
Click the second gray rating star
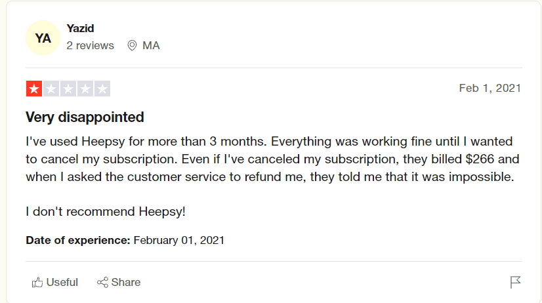(x=51, y=89)
